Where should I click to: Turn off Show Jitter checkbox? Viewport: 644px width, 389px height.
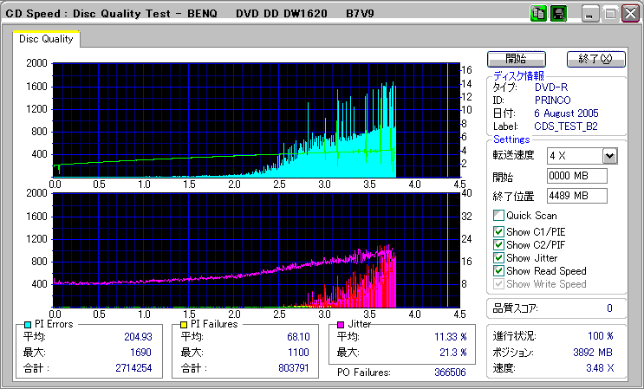click(498, 257)
